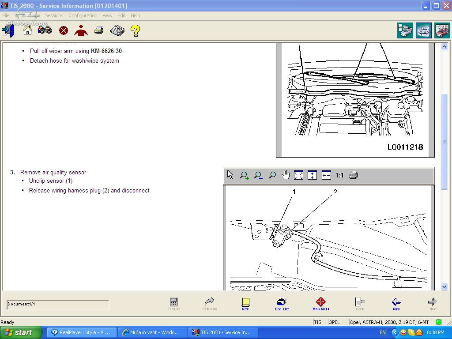Open the Edit menu

[x=121, y=15]
